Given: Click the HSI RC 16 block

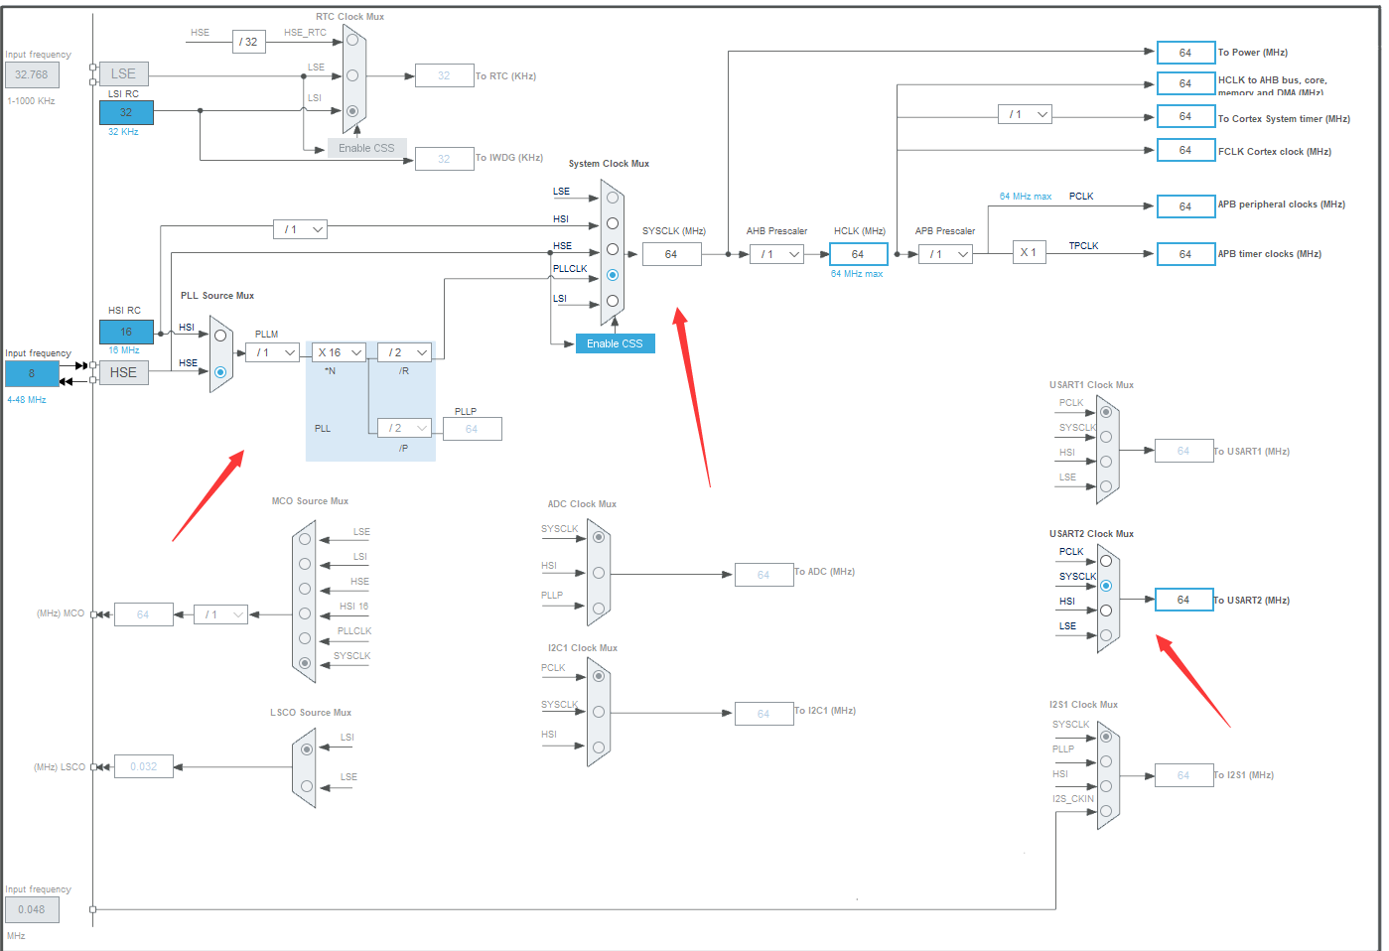Looking at the screenshot, I should coord(126,332).
